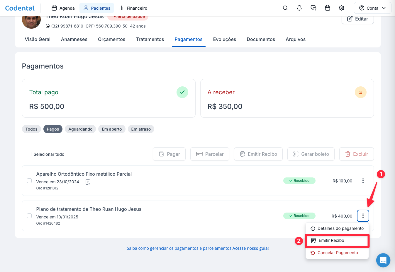Open the support chat bubble
The image size is (395, 272).
383,260
